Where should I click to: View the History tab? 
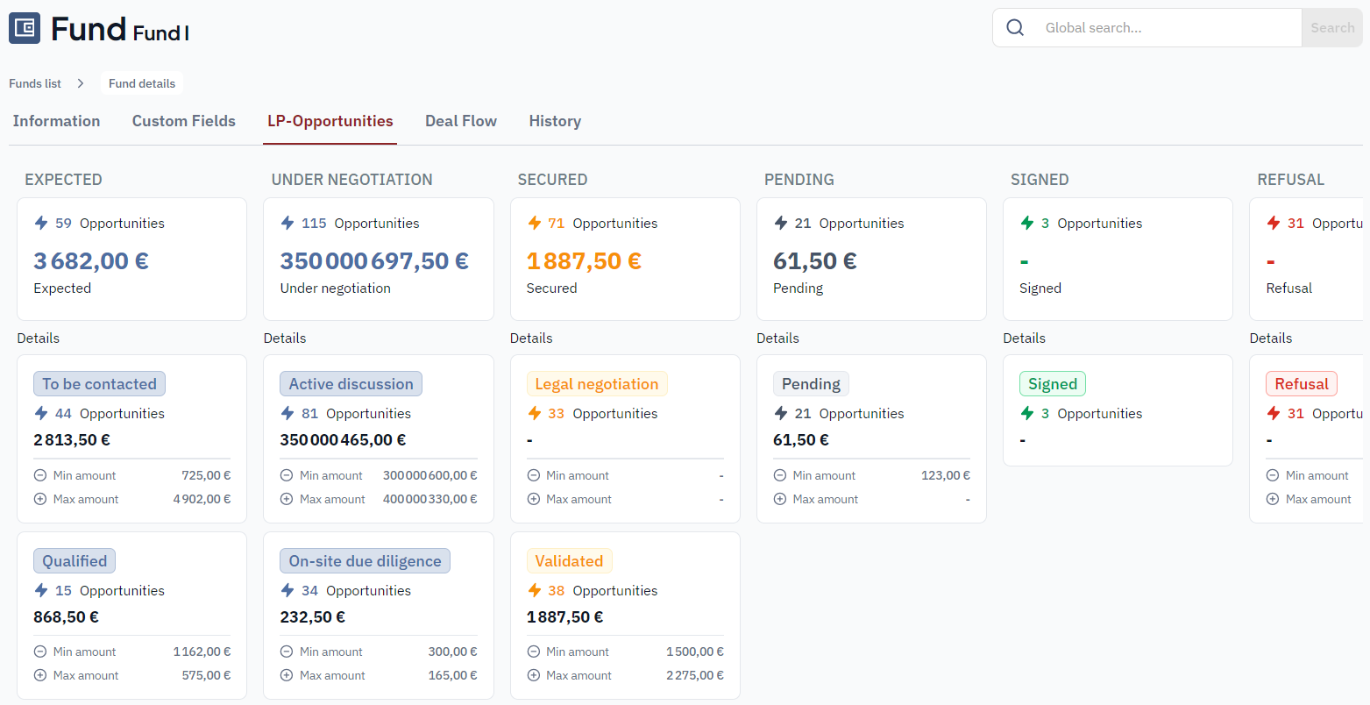point(555,121)
